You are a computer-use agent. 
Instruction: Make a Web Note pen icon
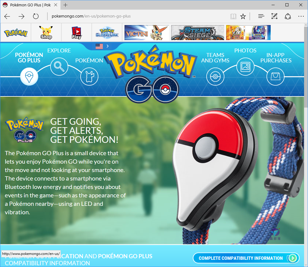(274, 16)
